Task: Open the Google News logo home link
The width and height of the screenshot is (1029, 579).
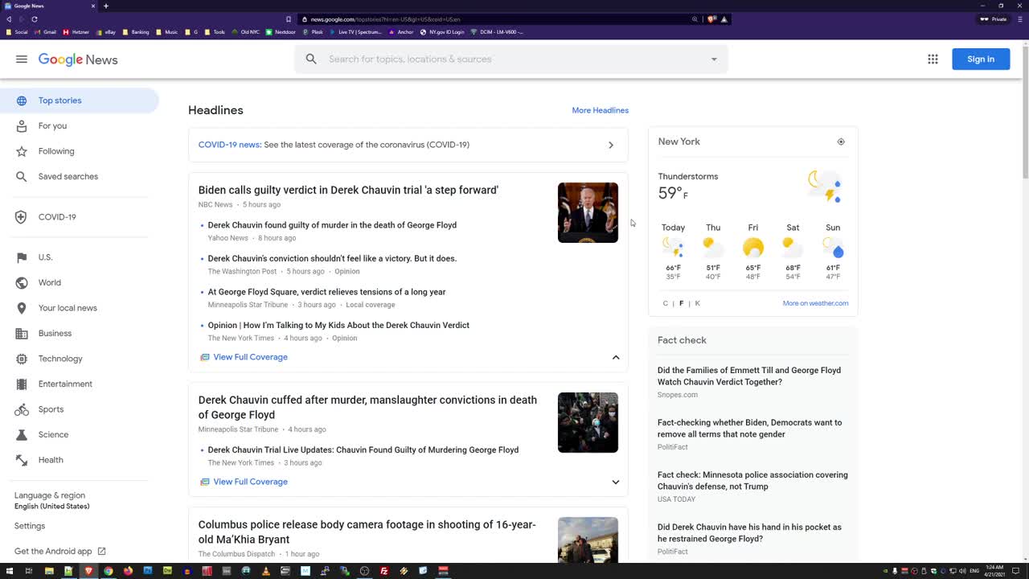Action: tap(78, 60)
